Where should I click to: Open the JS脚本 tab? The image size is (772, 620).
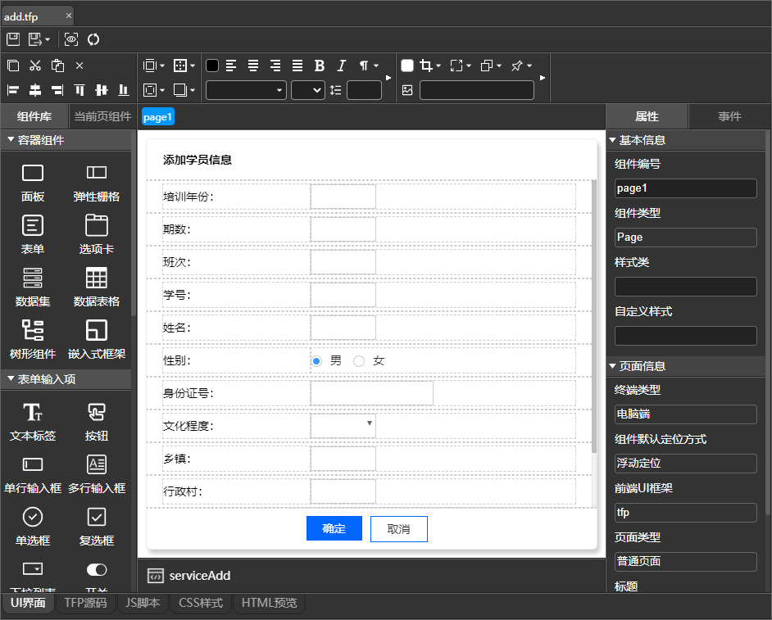click(x=142, y=604)
